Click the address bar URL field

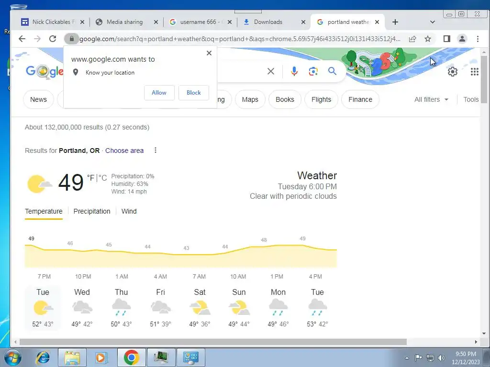[240, 39]
